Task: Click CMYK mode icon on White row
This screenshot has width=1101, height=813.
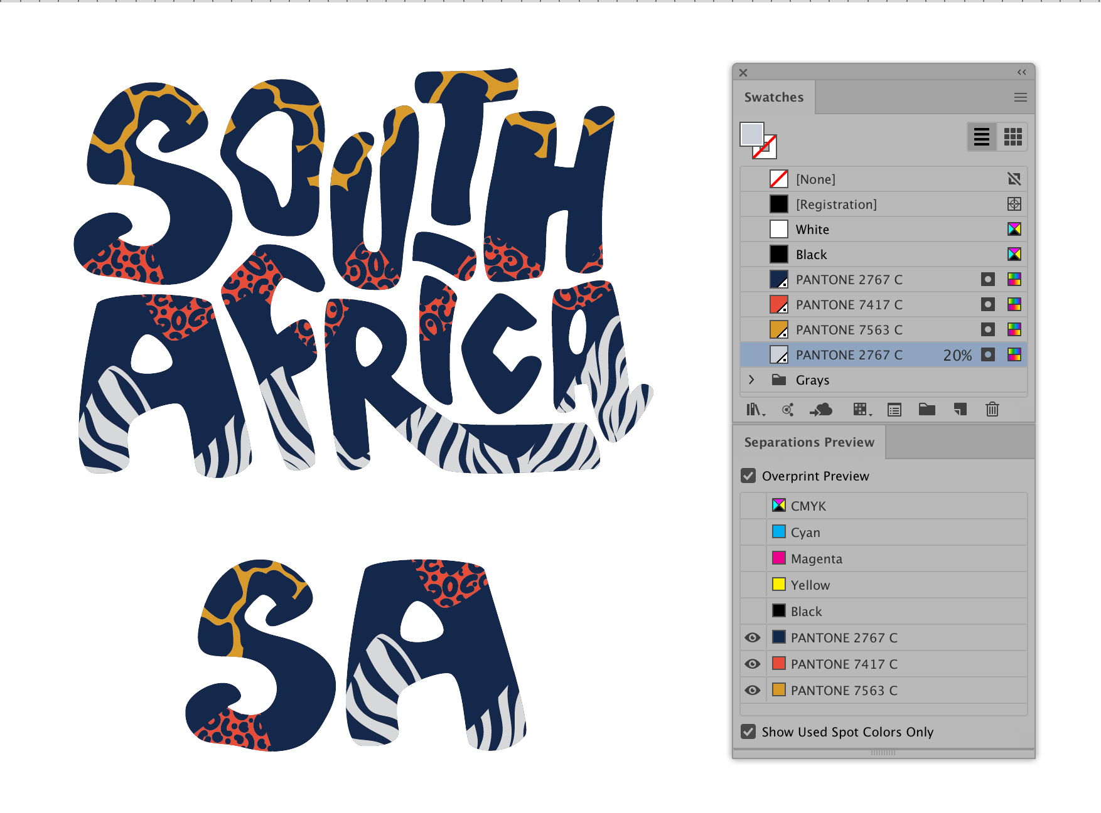Action: click(x=1014, y=229)
